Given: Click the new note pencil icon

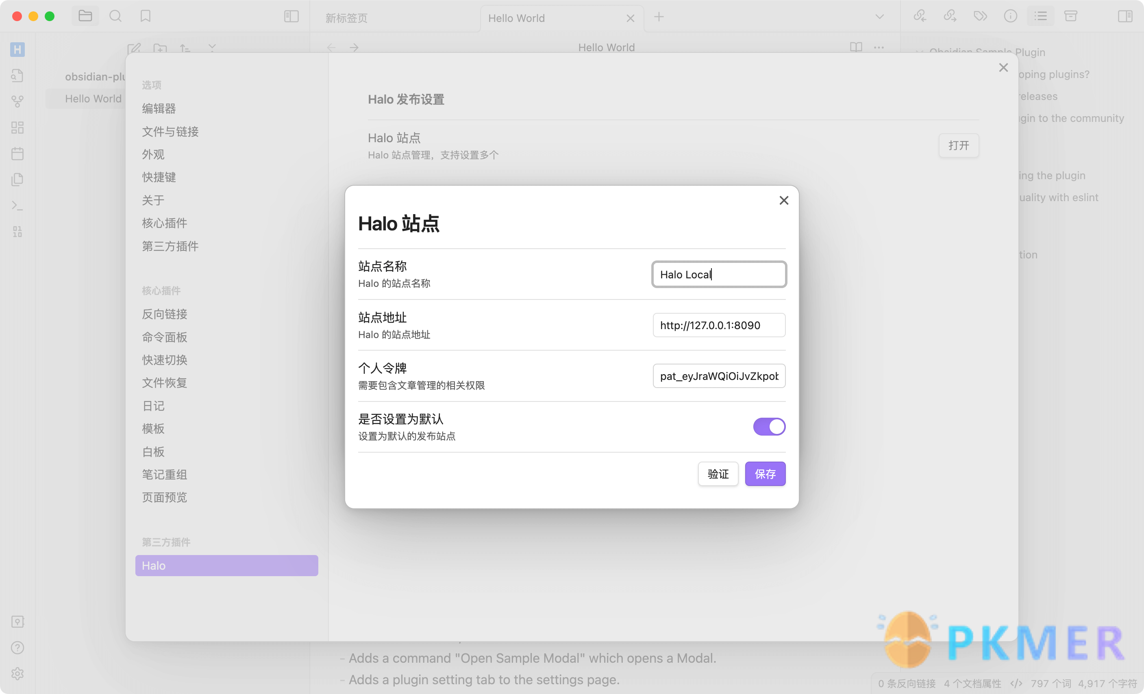Looking at the screenshot, I should click(x=134, y=48).
